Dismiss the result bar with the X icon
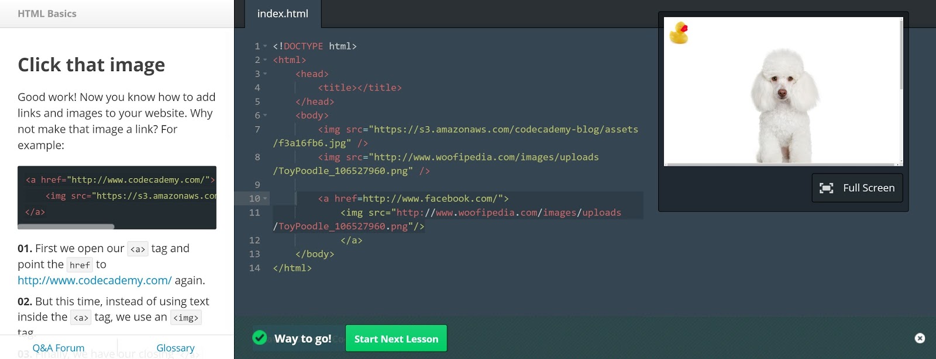The width and height of the screenshot is (936, 359). click(x=920, y=338)
